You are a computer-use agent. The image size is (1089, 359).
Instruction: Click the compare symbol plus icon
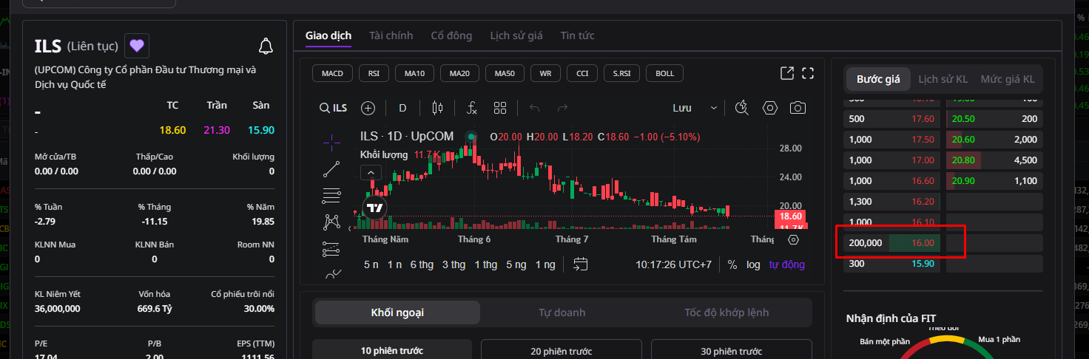coord(368,108)
